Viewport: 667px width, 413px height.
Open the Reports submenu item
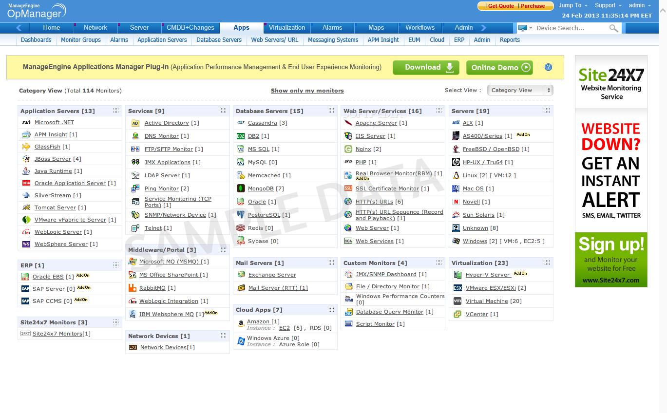510,40
